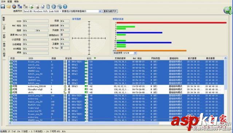The image size is (233, 133).
Task: Select the 360WIFI-zeq network row
Action: click(116, 80)
